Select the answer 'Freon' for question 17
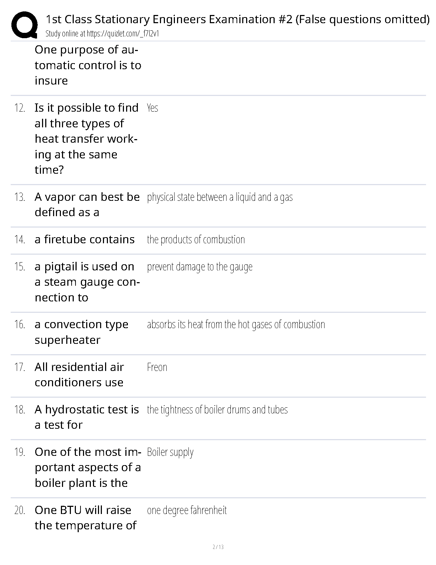 coord(157,367)
